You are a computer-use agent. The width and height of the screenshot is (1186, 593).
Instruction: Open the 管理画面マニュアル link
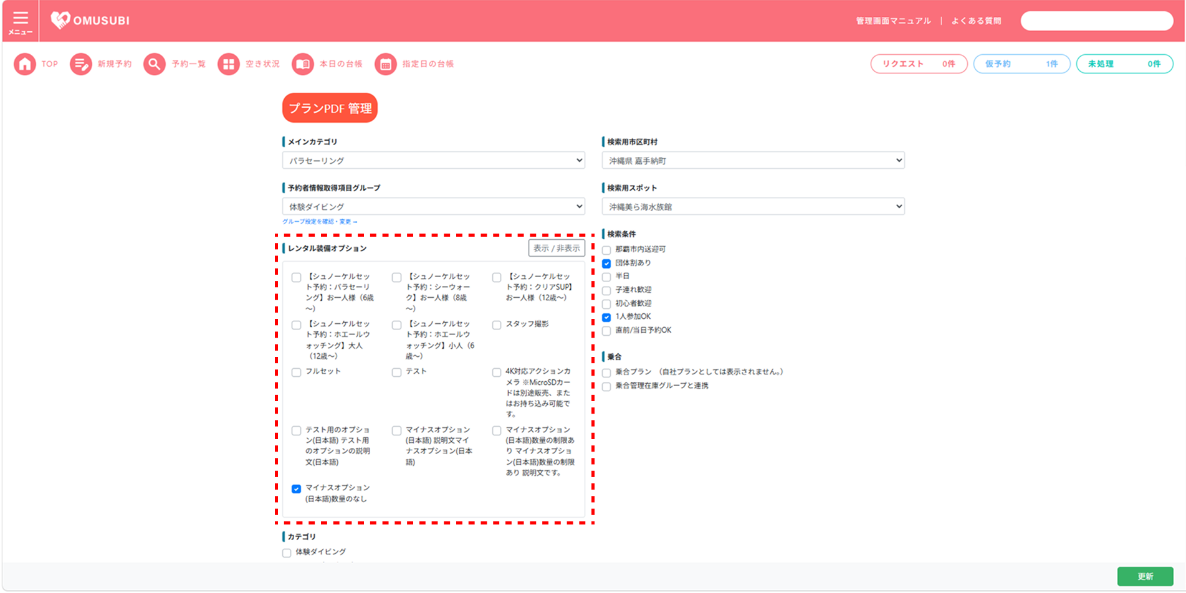(893, 21)
